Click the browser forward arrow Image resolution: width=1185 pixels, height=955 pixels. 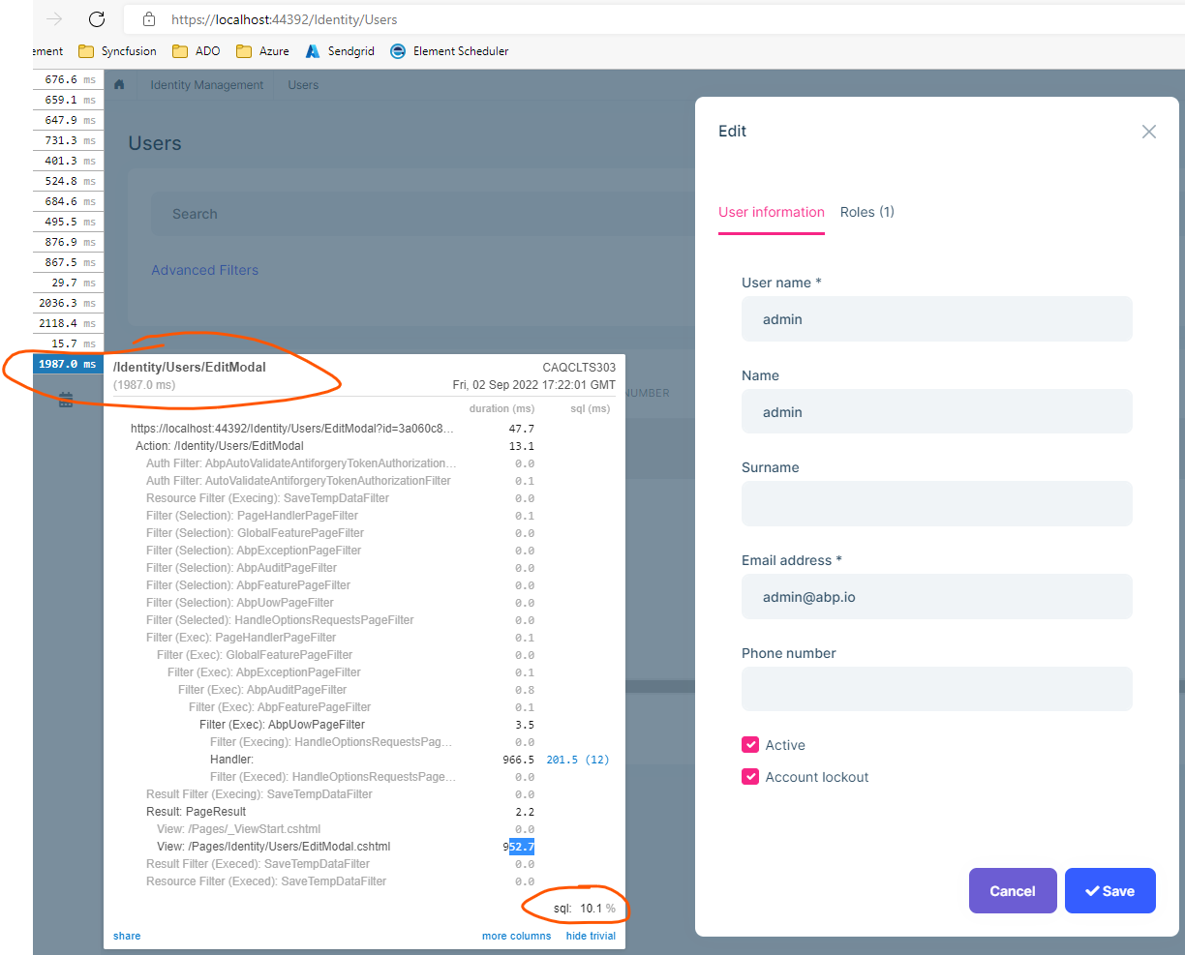tap(54, 19)
